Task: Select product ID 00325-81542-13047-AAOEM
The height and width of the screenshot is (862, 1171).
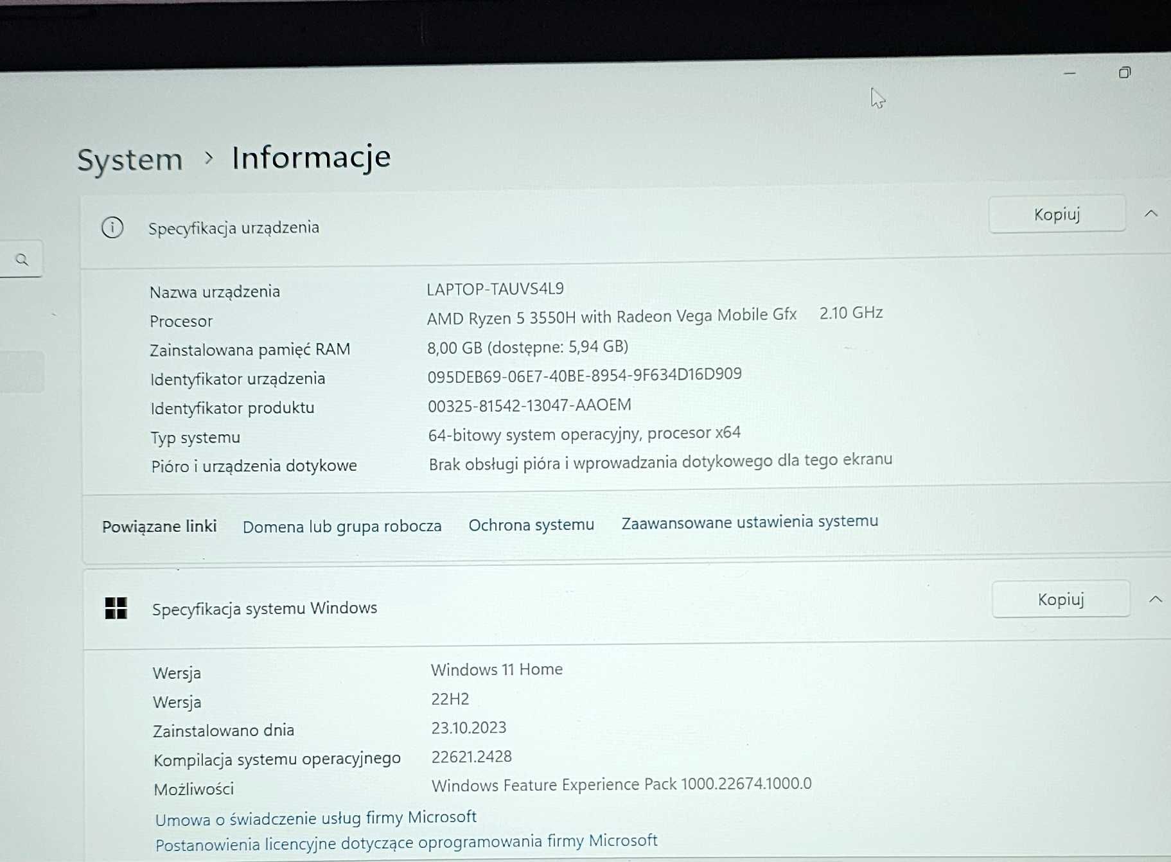Action: (x=529, y=405)
